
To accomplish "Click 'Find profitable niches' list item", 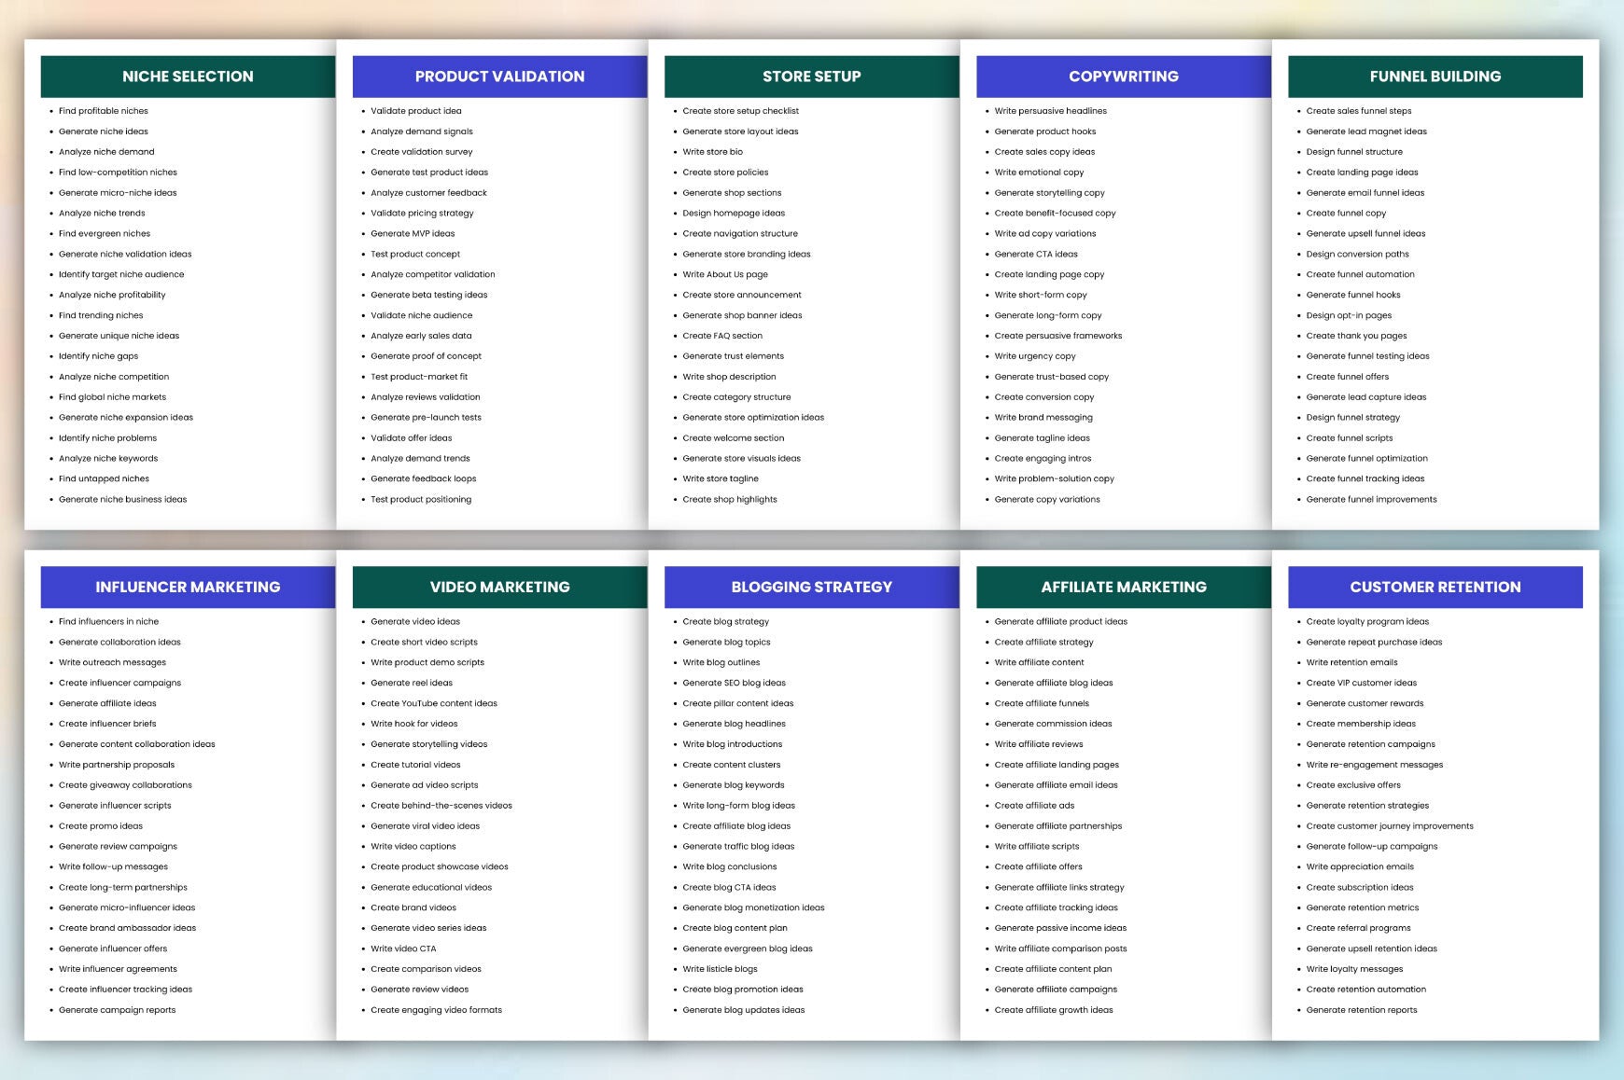I will pyautogui.click(x=104, y=111).
